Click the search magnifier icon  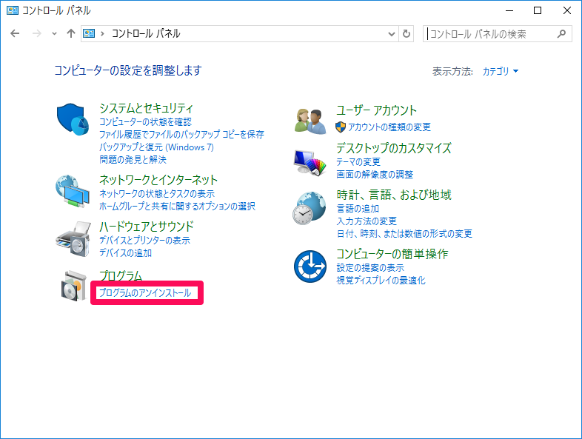(562, 34)
